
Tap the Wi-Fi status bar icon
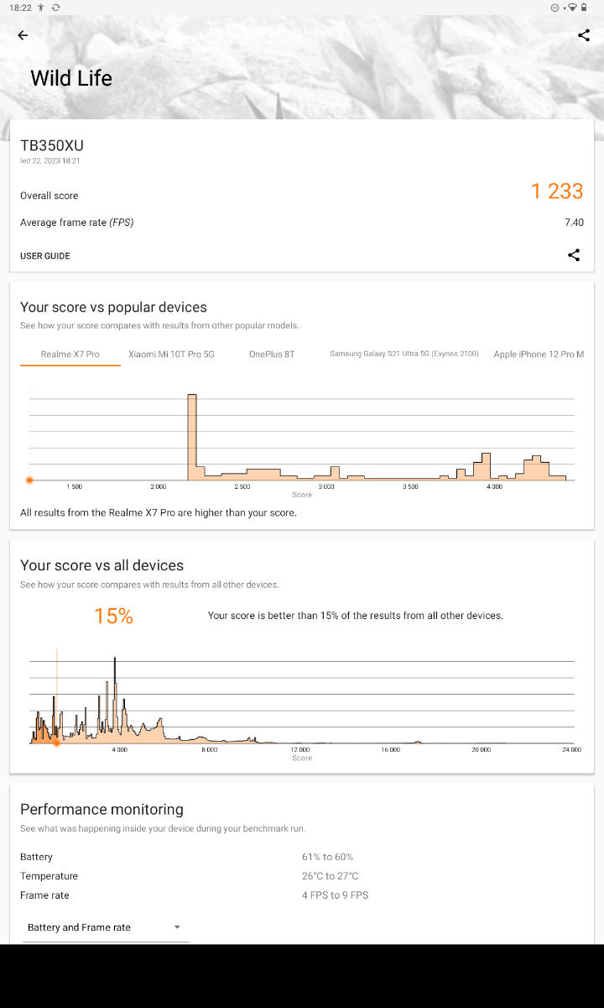(x=572, y=8)
